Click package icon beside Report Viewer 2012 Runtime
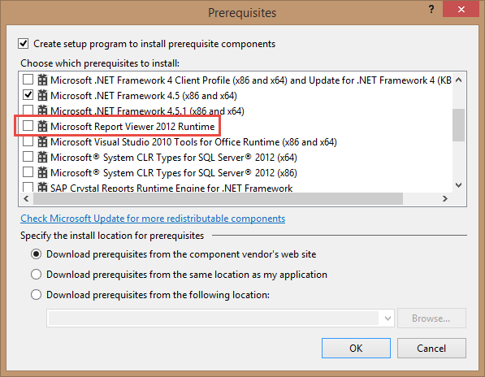 coord(42,126)
